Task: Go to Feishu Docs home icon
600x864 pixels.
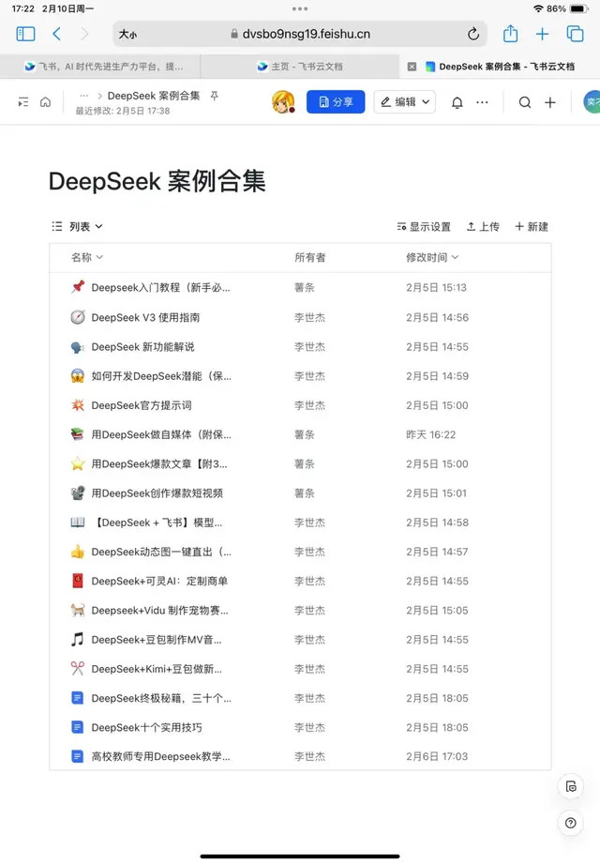Action: tap(46, 102)
